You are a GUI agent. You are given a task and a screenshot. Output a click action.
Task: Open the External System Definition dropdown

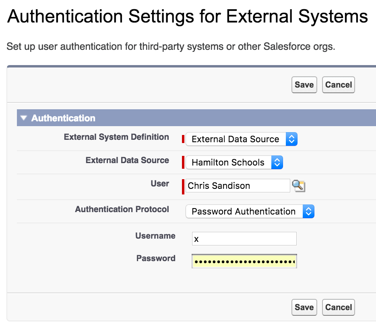pos(241,139)
